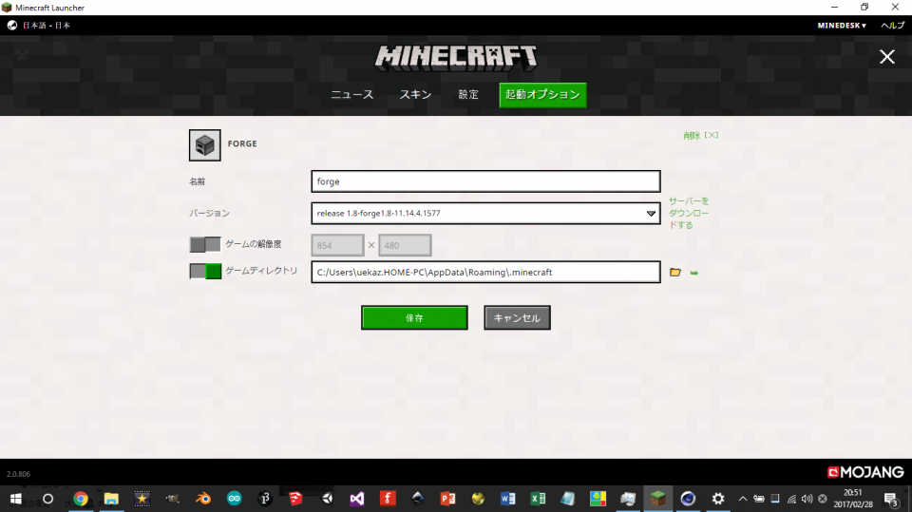Open Action Center notifications icon
912x512 pixels.
click(890, 499)
